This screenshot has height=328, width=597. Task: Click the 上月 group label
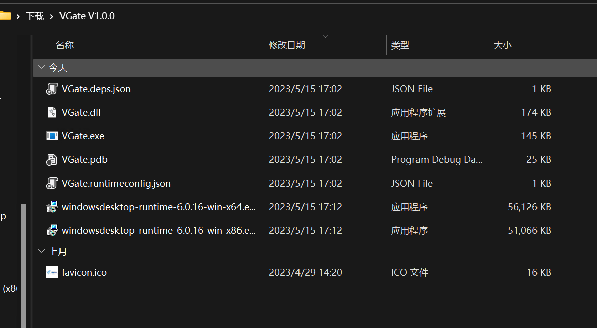(58, 251)
